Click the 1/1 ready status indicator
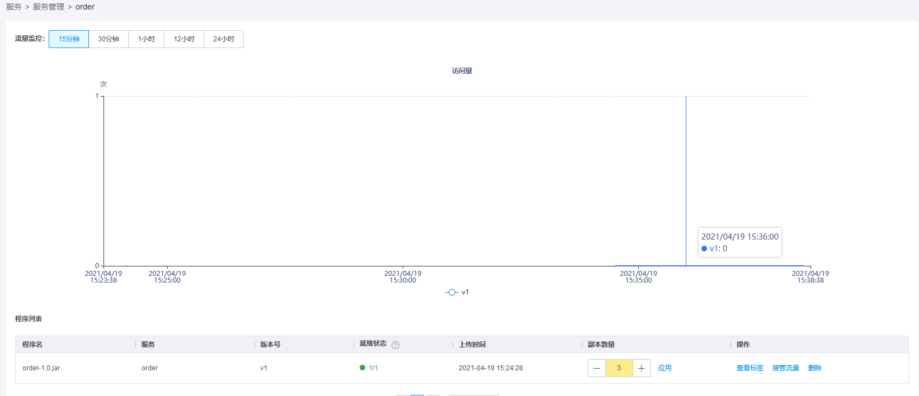Viewport: 919px width, 396px height. pyautogui.click(x=369, y=368)
